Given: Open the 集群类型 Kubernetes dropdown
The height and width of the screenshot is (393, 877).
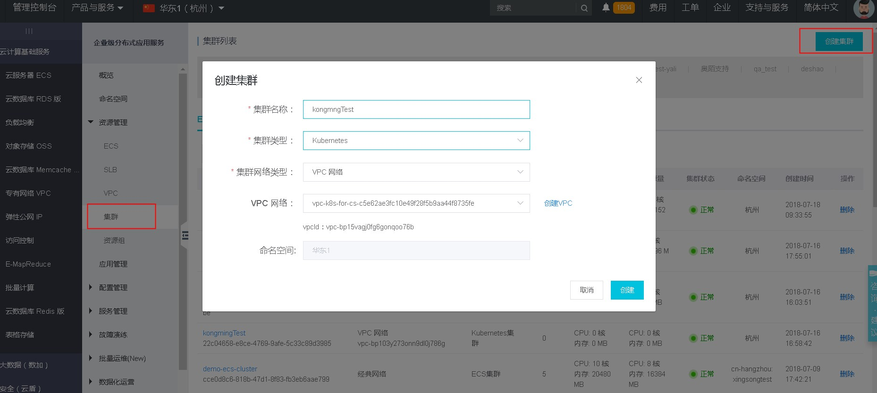Looking at the screenshot, I should point(416,141).
